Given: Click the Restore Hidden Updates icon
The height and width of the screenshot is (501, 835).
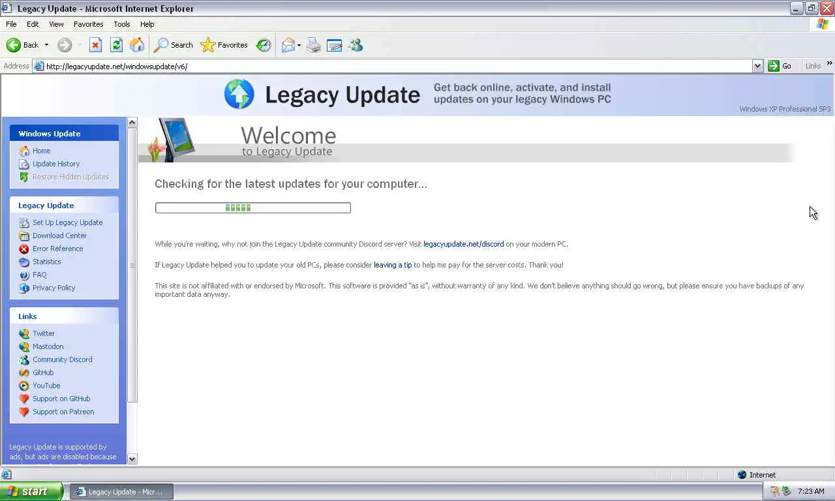Looking at the screenshot, I should pyautogui.click(x=24, y=177).
